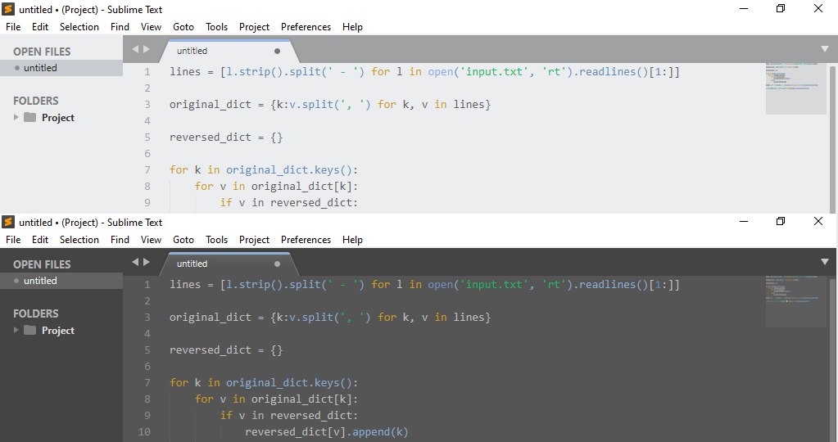Open Help menu in bottom dark-theme window
The width and height of the screenshot is (838, 442).
[352, 240]
